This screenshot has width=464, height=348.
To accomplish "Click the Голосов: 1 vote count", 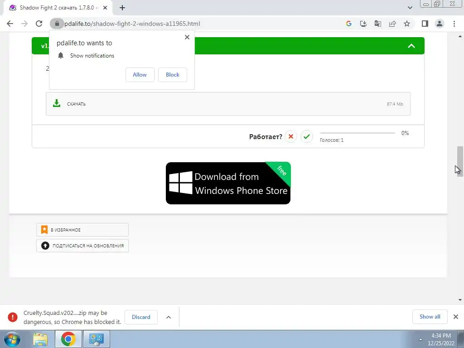I will 331,140.
